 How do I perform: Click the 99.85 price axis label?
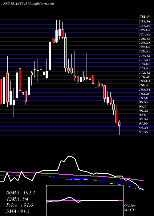(x=144, y=102)
